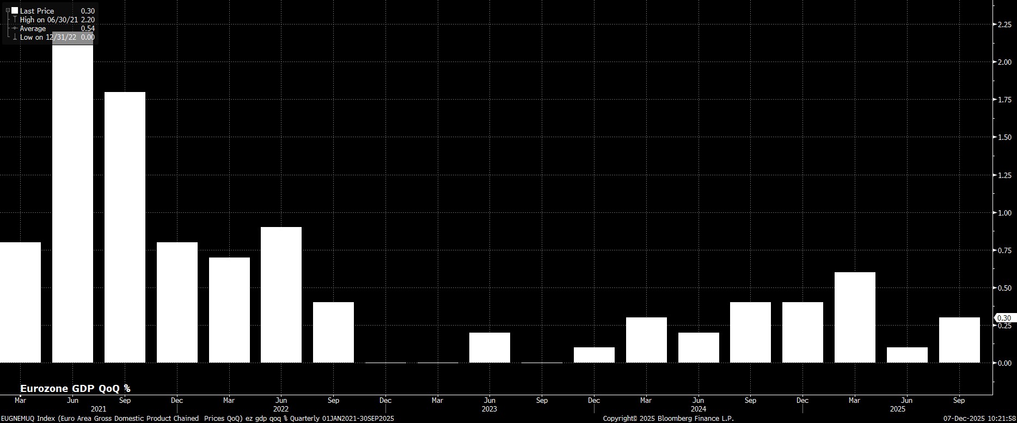Click the September 2021 bar at 1.80
Viewport: 1017px width, 423px height.
125,229
